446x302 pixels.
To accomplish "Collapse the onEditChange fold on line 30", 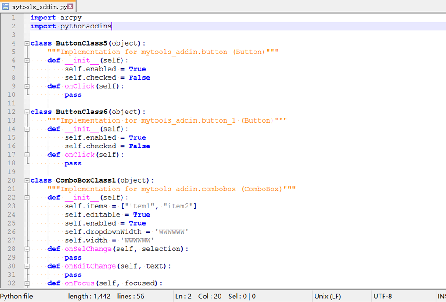I will 27,266.
